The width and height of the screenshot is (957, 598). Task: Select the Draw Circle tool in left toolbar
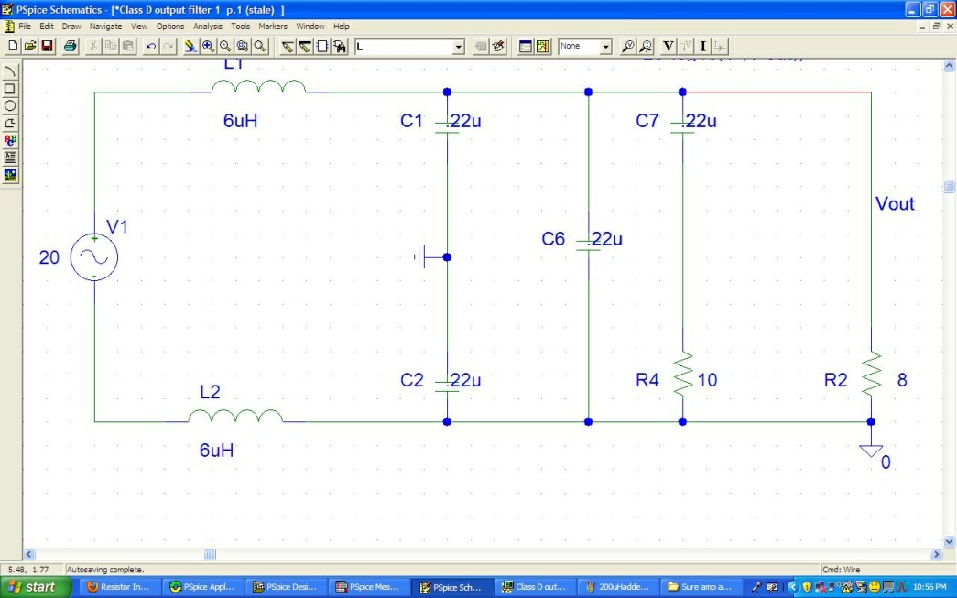pos(10,106)
